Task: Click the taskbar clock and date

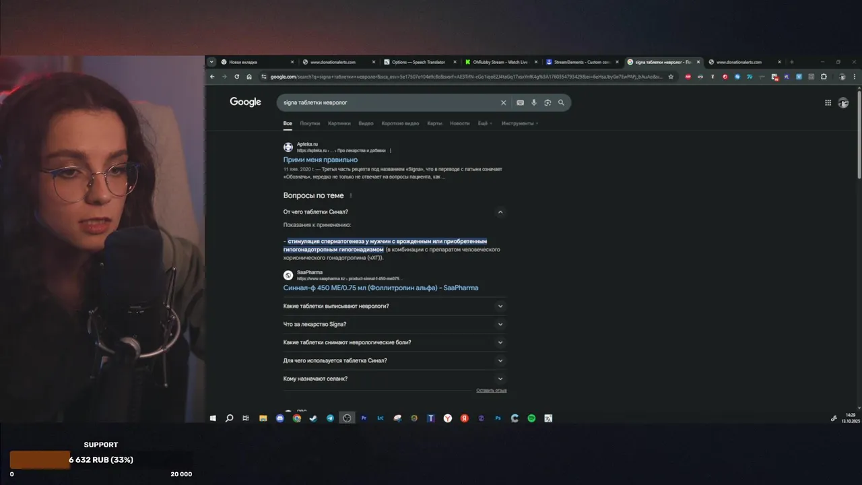Action: click(x=851, y=418)
